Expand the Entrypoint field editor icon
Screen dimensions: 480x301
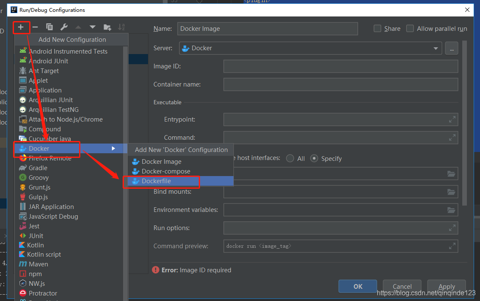(452, 119)
